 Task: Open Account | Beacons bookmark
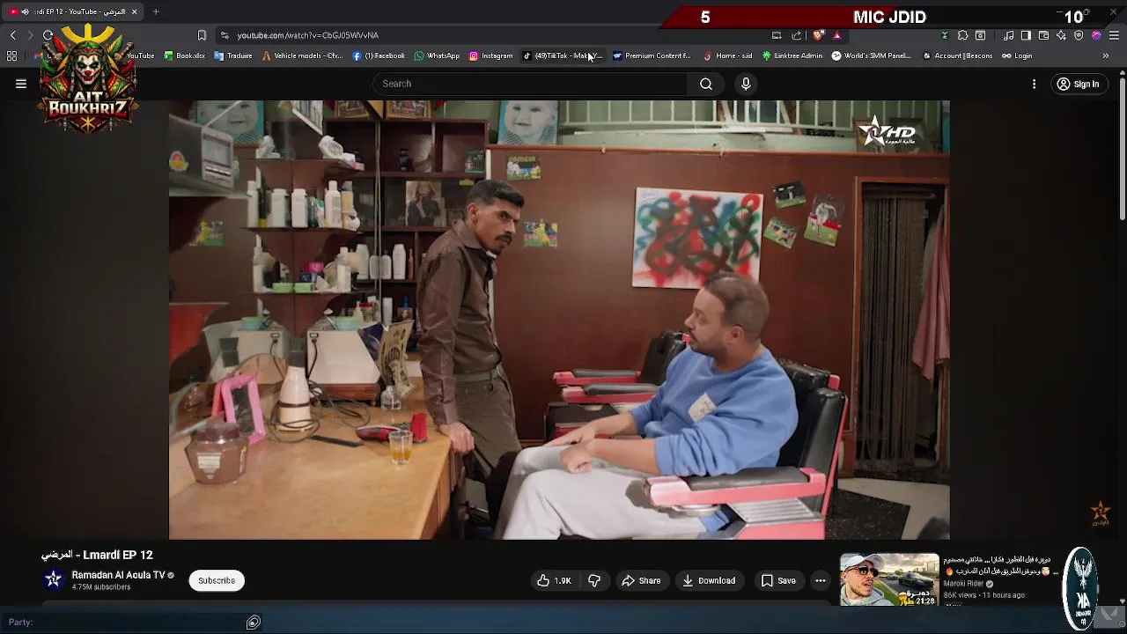coord(957,55)
